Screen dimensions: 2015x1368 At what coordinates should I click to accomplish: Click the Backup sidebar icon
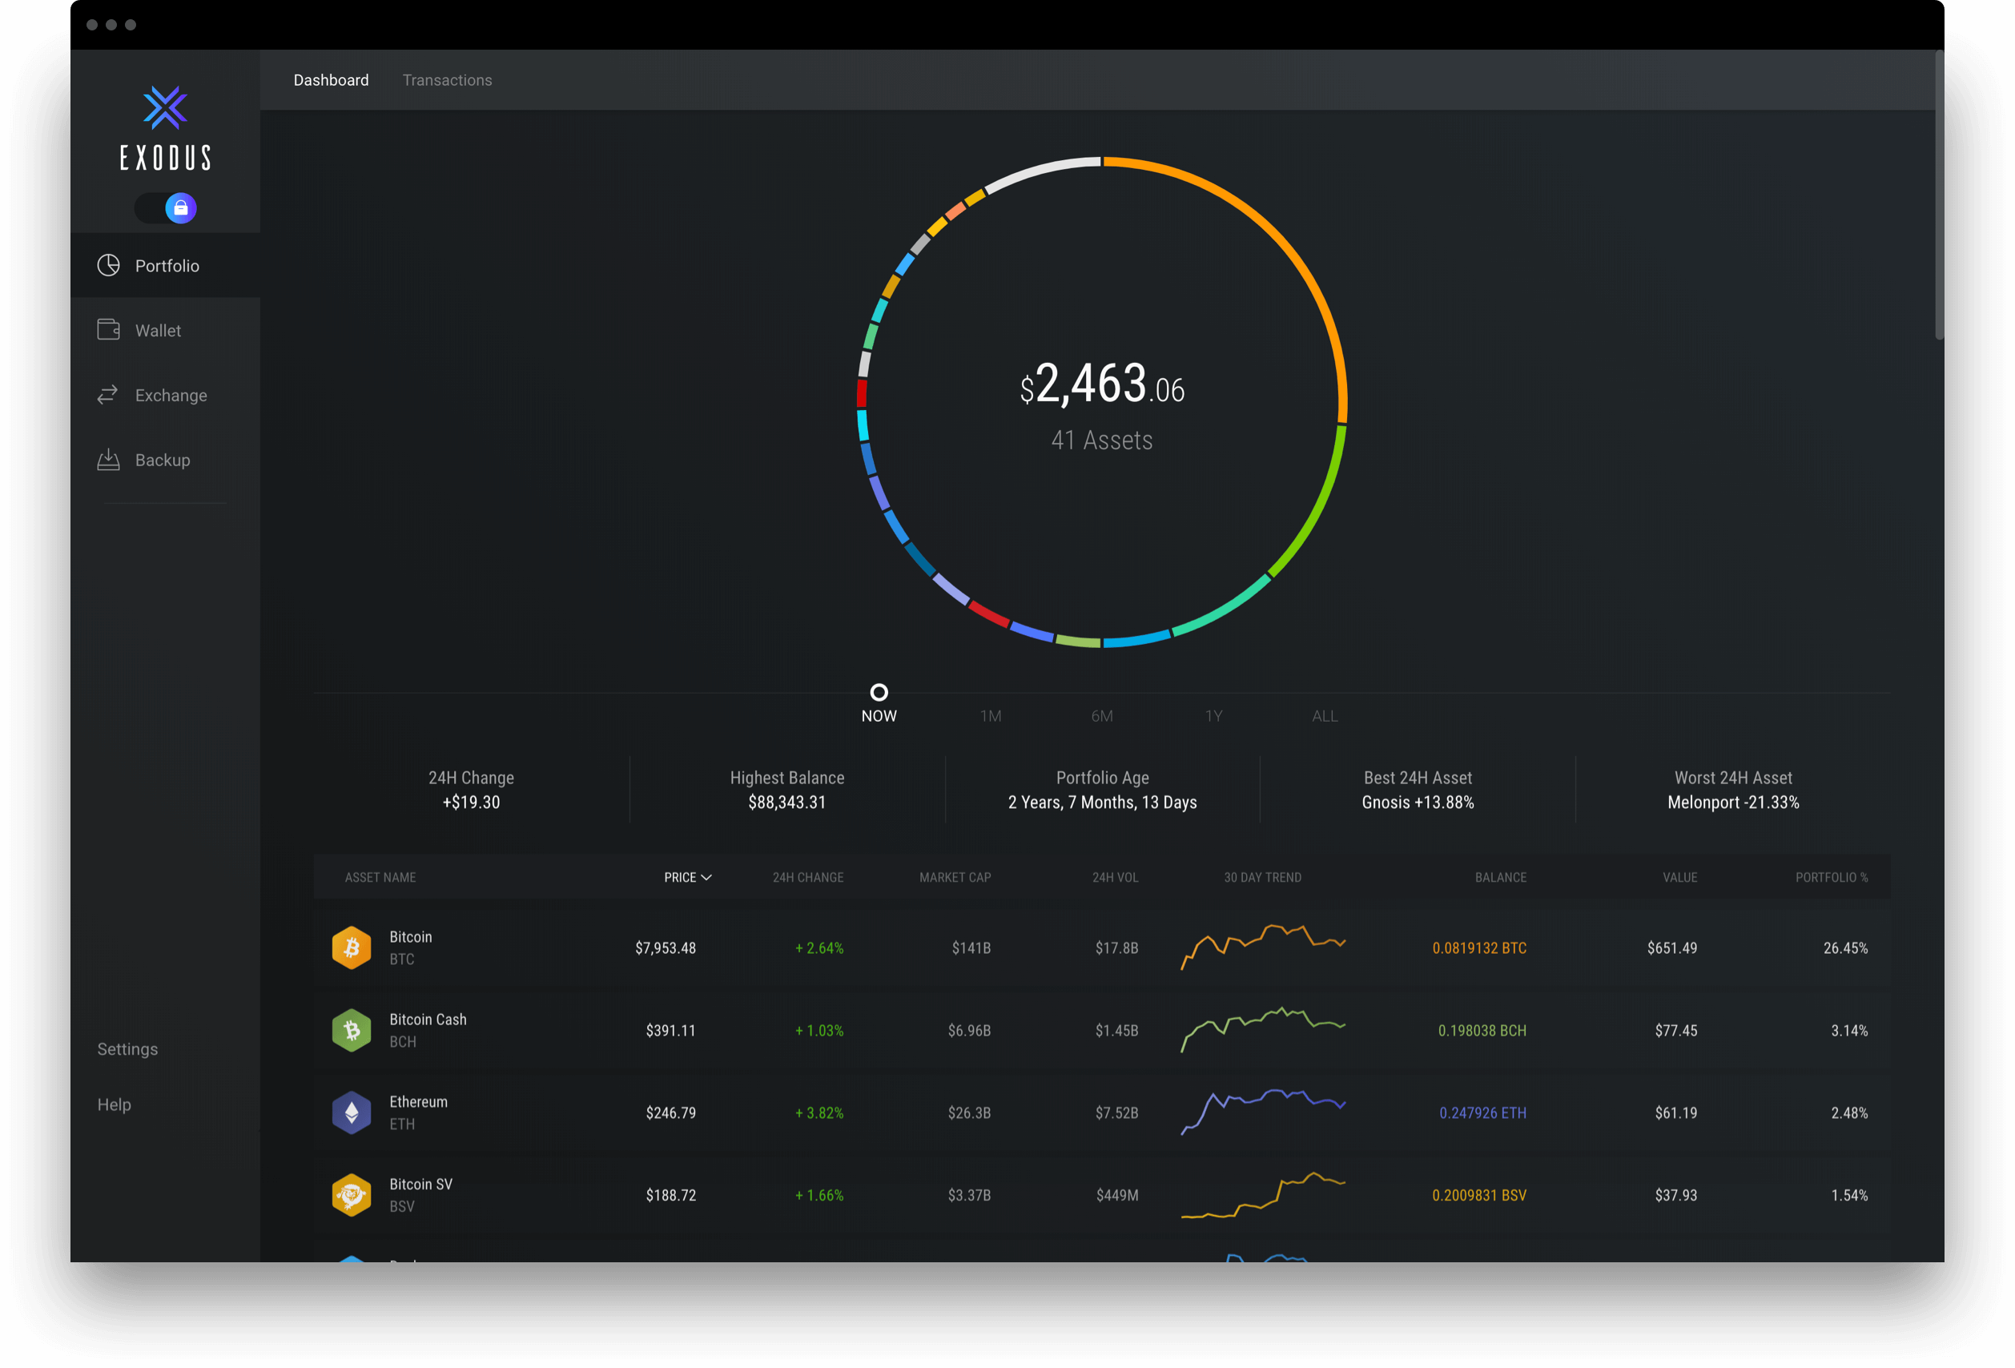pyautogui.click(x=110, y=460)
